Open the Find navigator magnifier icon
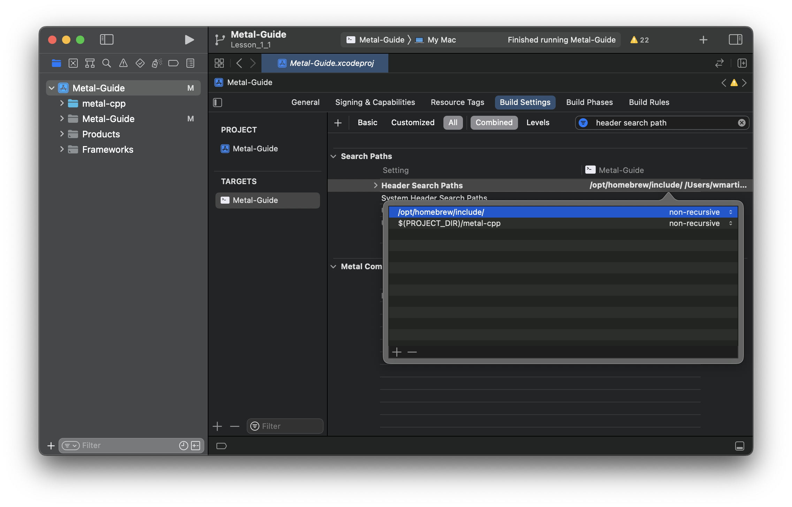This screenshot has width=792, height=507. (x=106, y=63)
